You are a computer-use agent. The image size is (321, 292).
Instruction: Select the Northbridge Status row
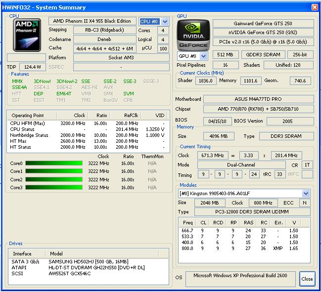[x=88, y=135]
